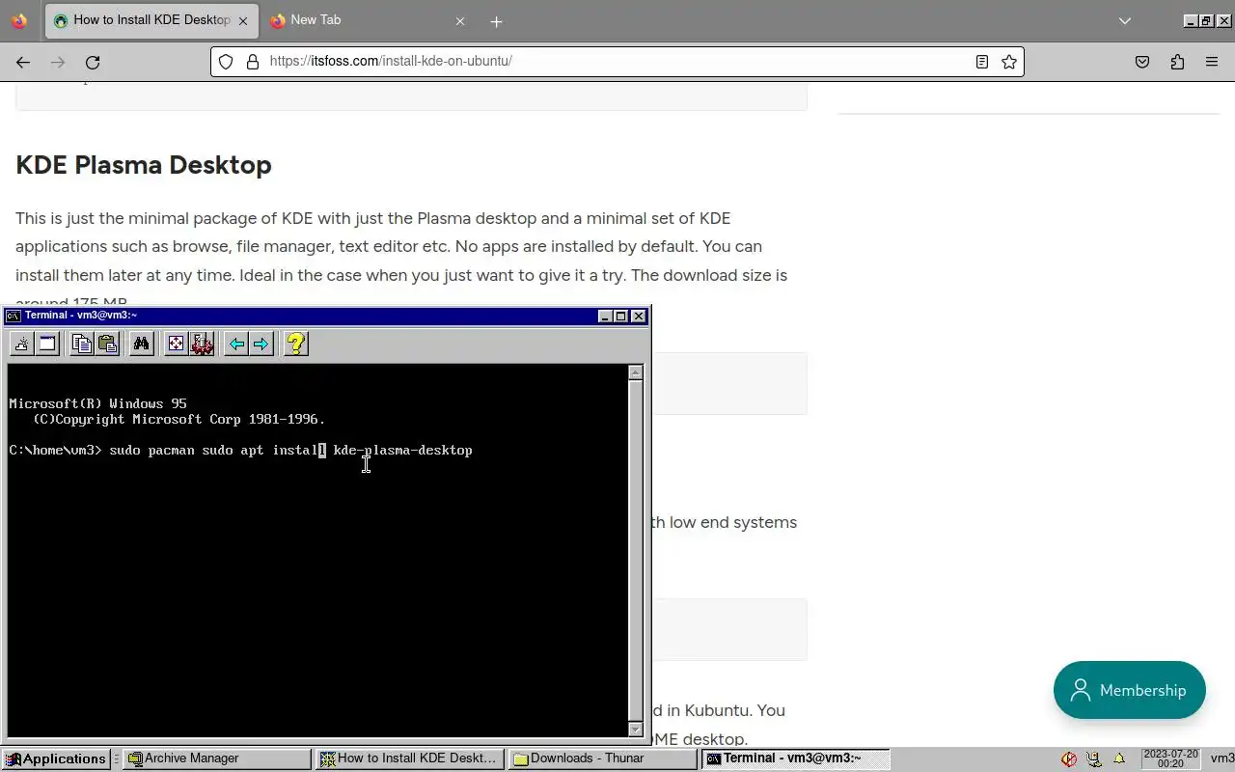The width and height of the screenshot is (1235, 772).
Task: Switch to the 'New Tab' tab
Action: (x=369, y=20)
